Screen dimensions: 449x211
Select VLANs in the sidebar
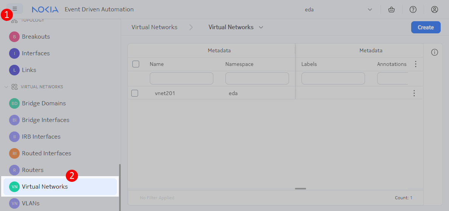point(31,203)
